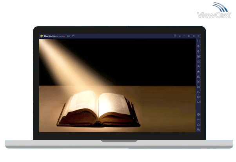Open the recent apps icon beside title-bar Home
The height and width of the screenshot is (162, 236).
click(x=73, y=36)
